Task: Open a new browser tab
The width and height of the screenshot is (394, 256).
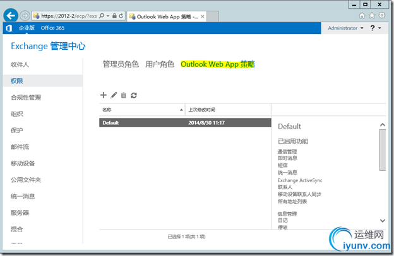Action: [213, 16]
